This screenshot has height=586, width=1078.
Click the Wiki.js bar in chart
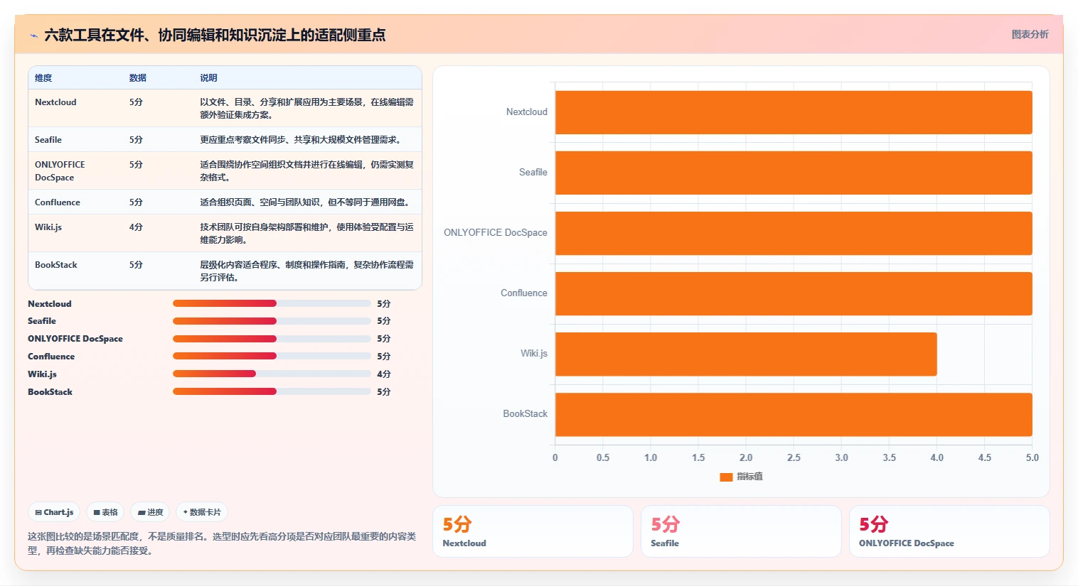pos(746,354)
